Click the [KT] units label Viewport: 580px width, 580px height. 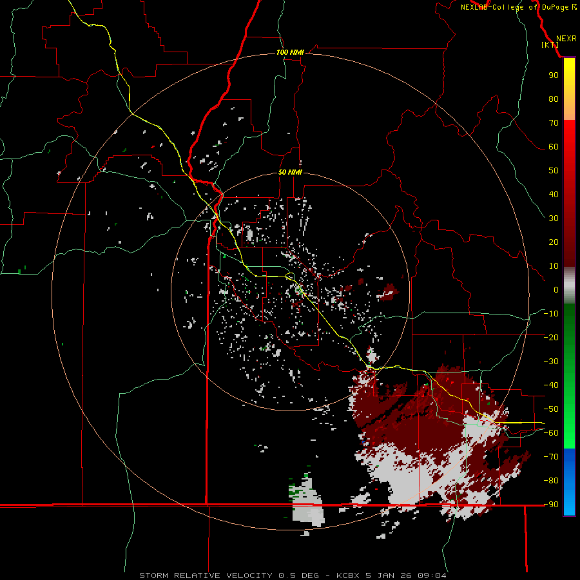550,44
